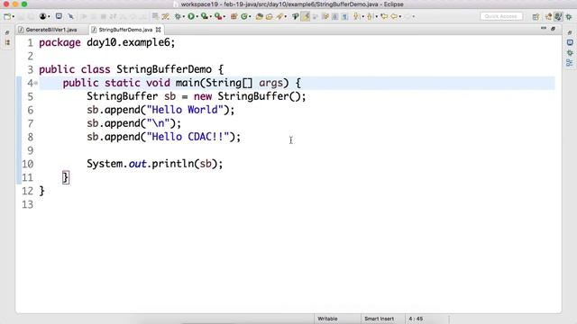Click the round profile icon in toolbar
This screenshot has width=577, height=324.
coord(42,16)
